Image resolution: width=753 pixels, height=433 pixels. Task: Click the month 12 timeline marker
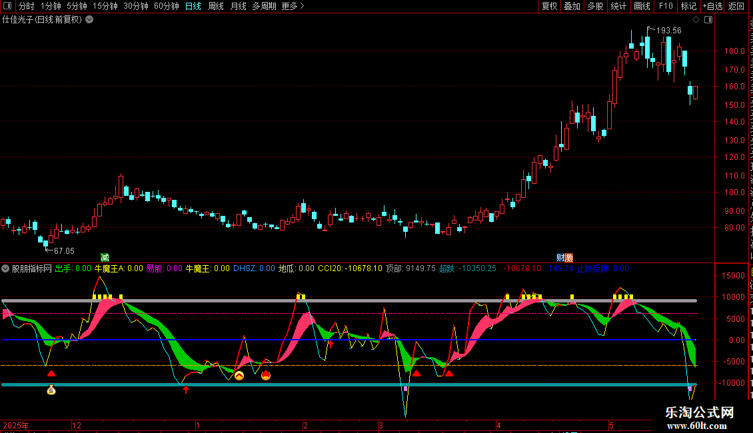coord(77,426)
